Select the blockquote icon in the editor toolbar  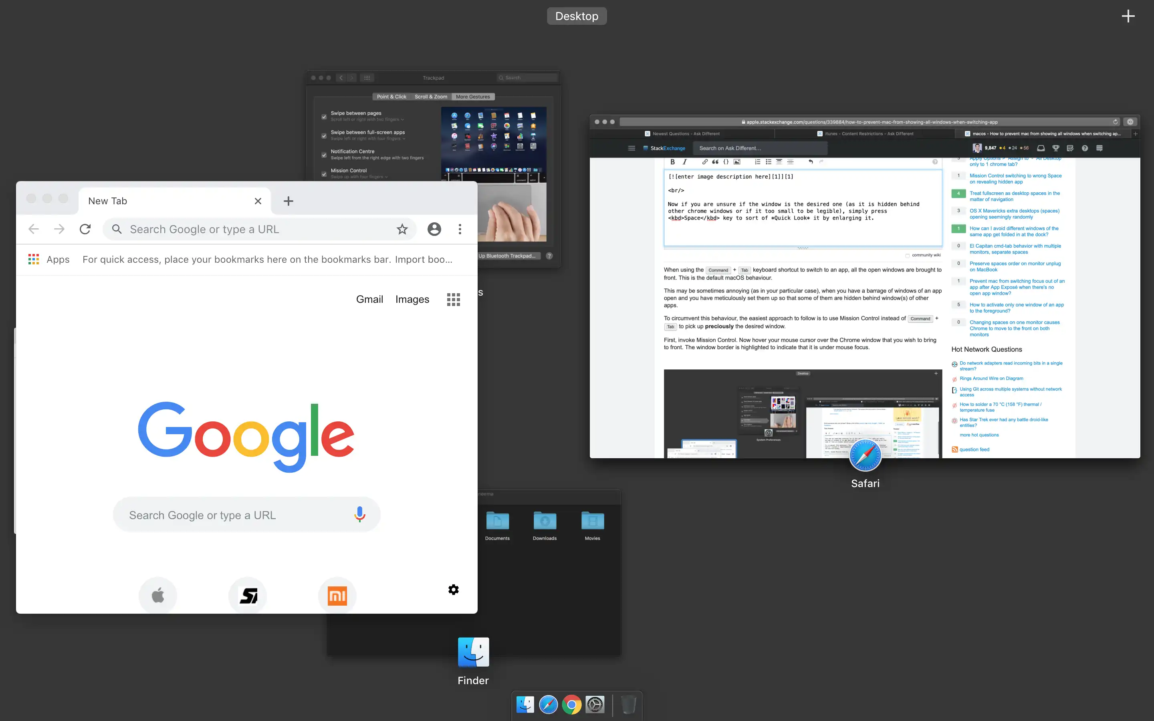point(715,162)
